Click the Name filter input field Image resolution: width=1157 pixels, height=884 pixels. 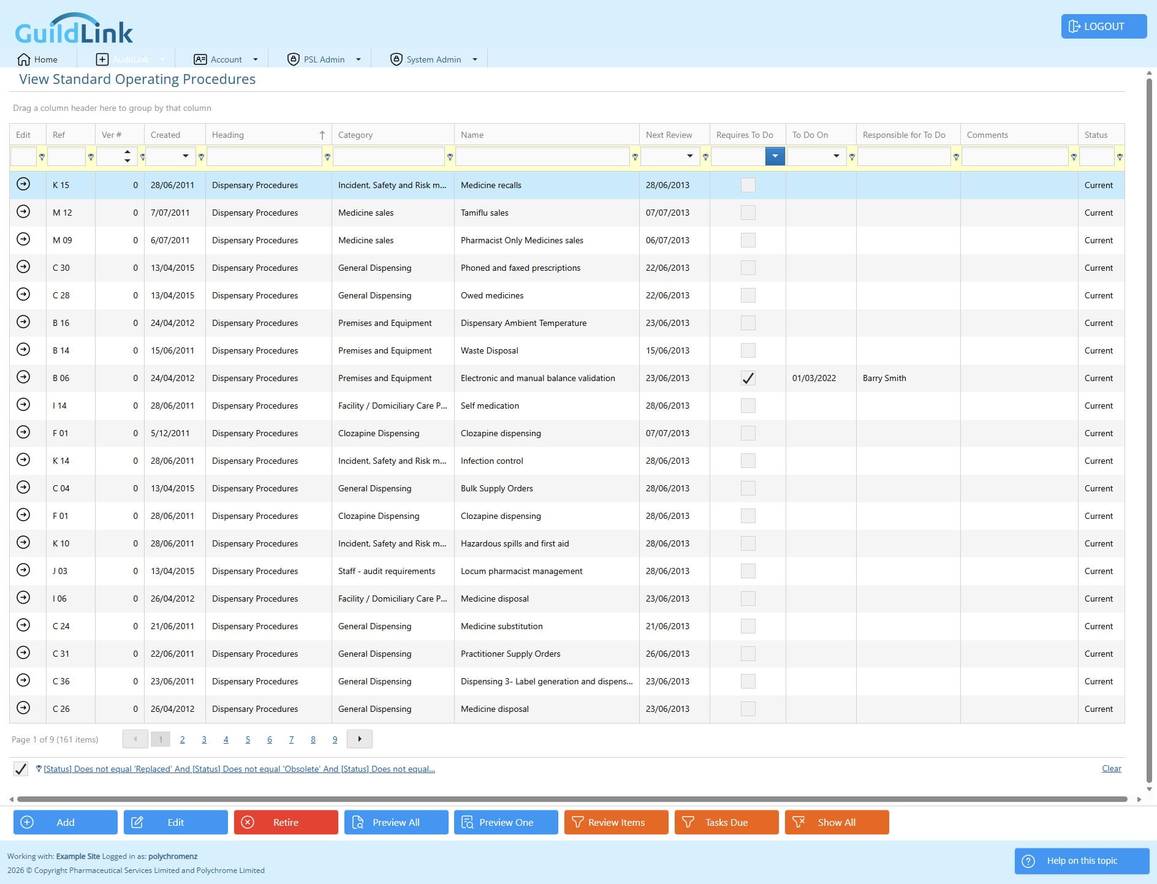[542, 156]
